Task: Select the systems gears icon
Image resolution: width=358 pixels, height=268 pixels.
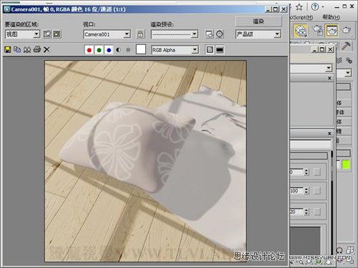Action: tap(349, 60)
